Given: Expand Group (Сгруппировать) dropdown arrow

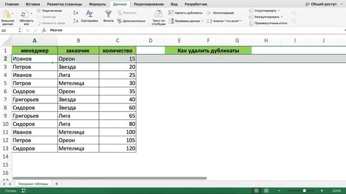Looking at the screenshot, I should coord(279,11).
